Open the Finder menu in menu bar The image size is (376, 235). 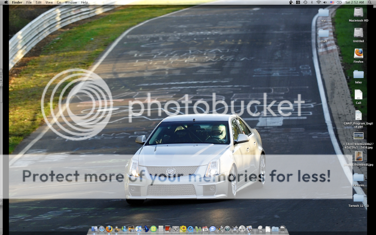[17, 2]
